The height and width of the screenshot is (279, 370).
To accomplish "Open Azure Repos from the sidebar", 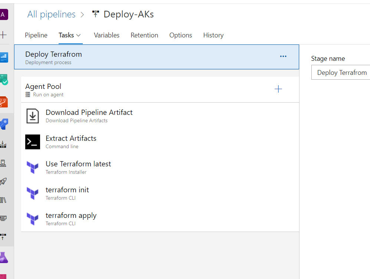I will (x=4, y=102).
